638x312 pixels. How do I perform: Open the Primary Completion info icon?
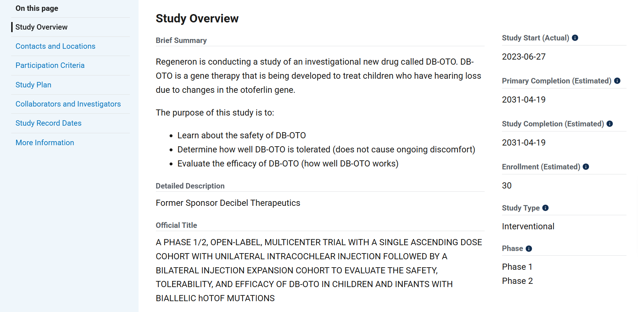tap(617, 81)
